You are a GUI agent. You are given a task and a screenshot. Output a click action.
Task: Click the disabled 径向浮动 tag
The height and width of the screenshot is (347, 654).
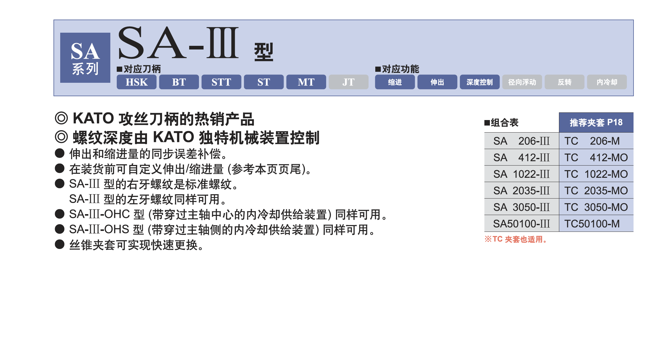tap(522, 82)
